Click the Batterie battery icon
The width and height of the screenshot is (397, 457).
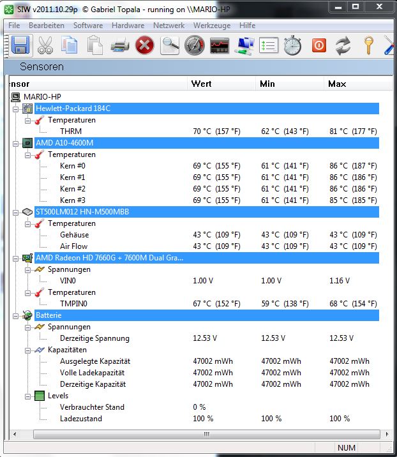(x=27, y=315)
